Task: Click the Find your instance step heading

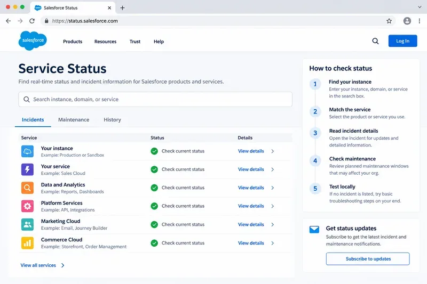Action: click(x=350, y=82)
